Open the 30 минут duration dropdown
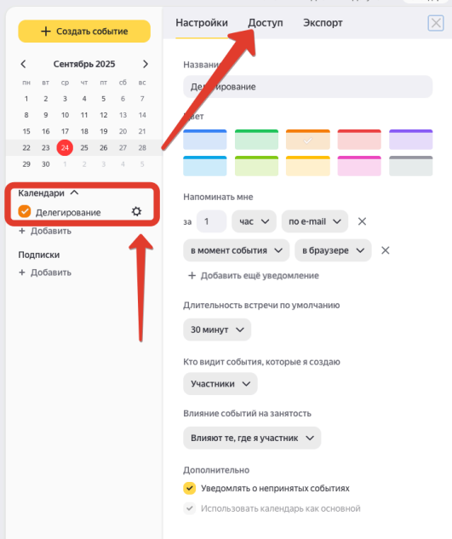The width and height of the screenshot is (452, 539). click(x=217, y=330)
